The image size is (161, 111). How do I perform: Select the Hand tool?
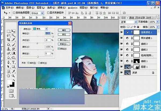pyautogui.click(x=9, y=76)
